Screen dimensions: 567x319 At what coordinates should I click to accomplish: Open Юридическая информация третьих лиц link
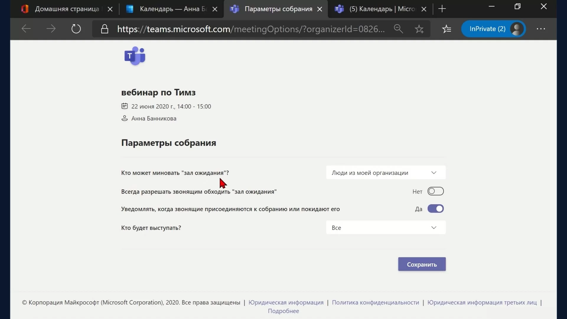tap(482, 302)
